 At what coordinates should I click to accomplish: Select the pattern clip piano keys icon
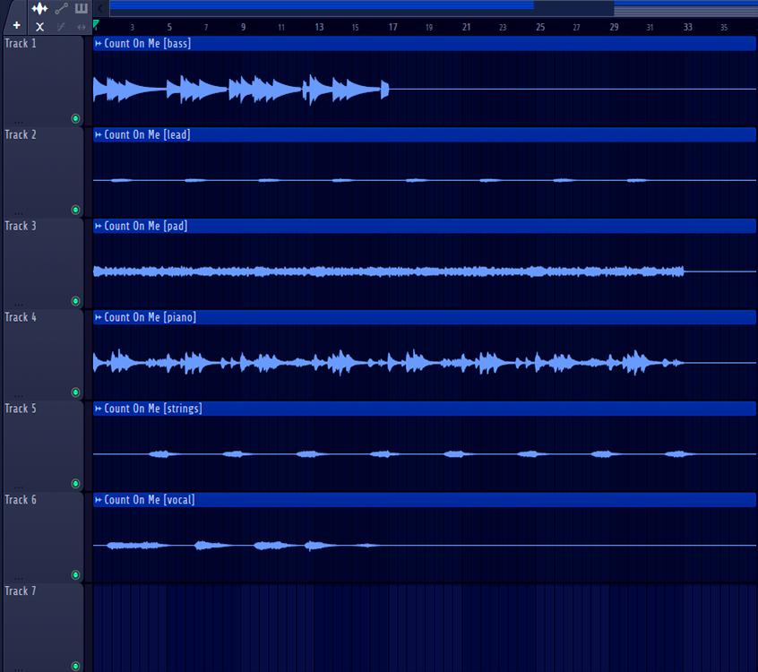[82, 9]
